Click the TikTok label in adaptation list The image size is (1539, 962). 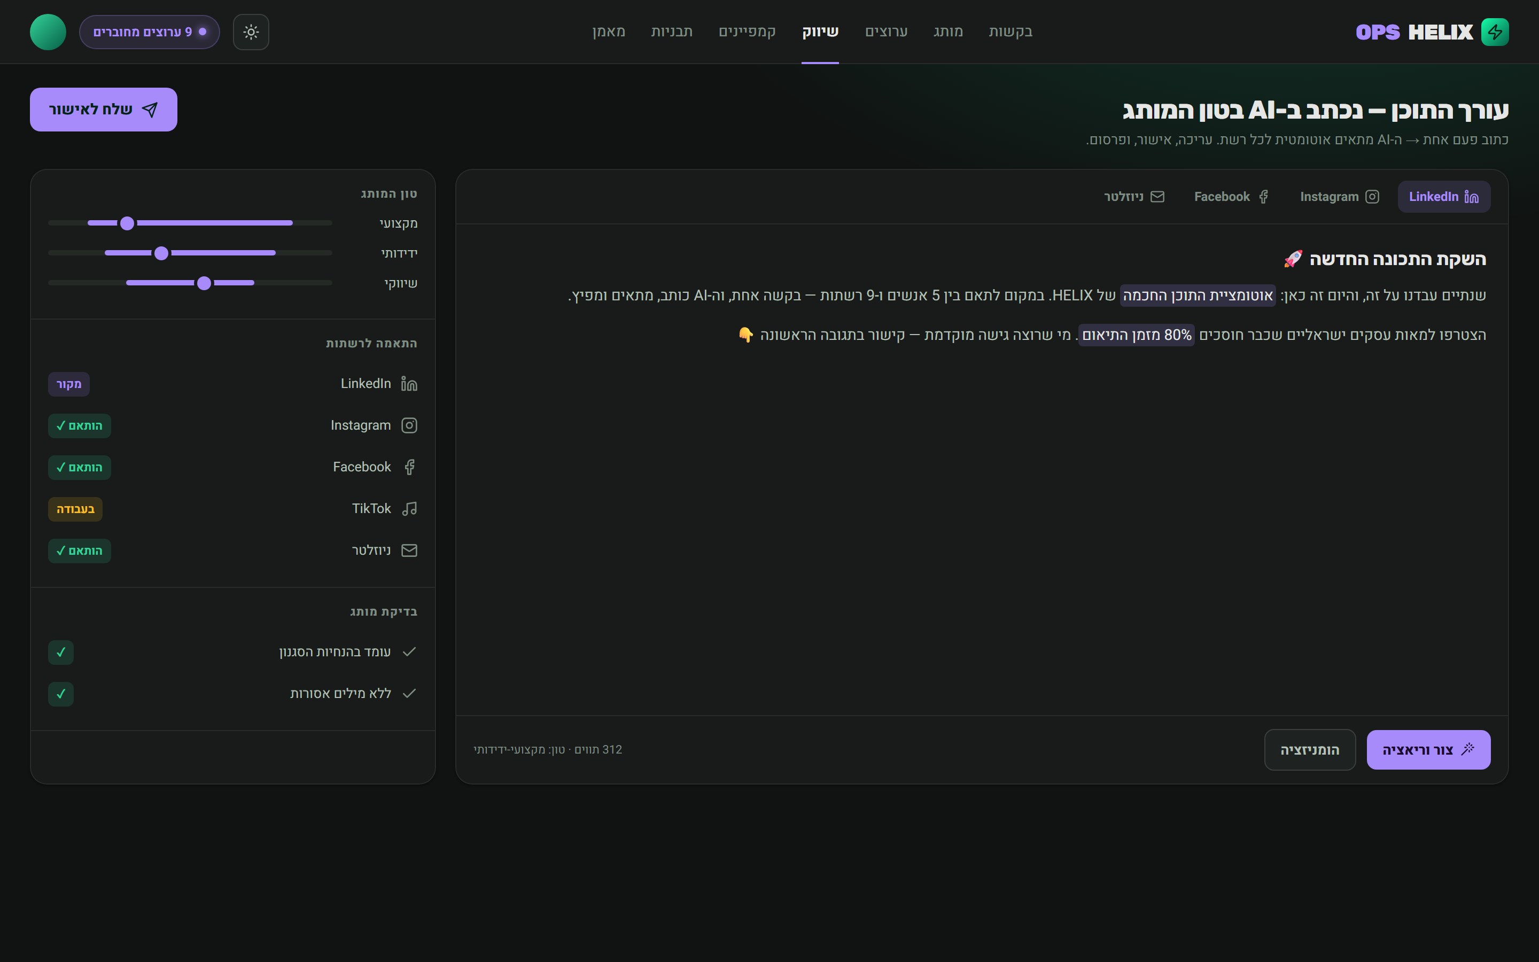(371, 508)
